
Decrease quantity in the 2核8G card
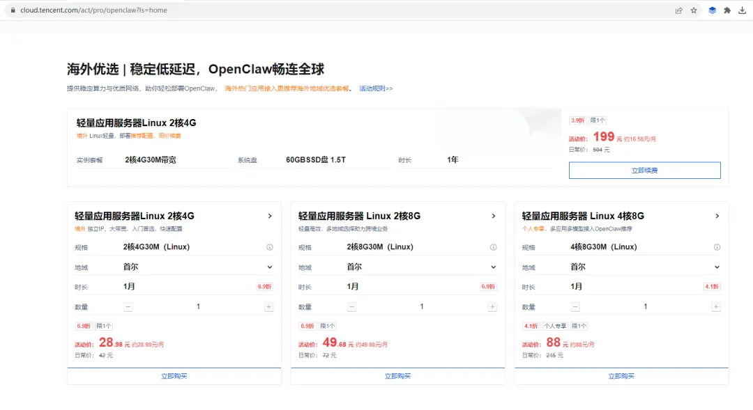[x=351, y=307]
